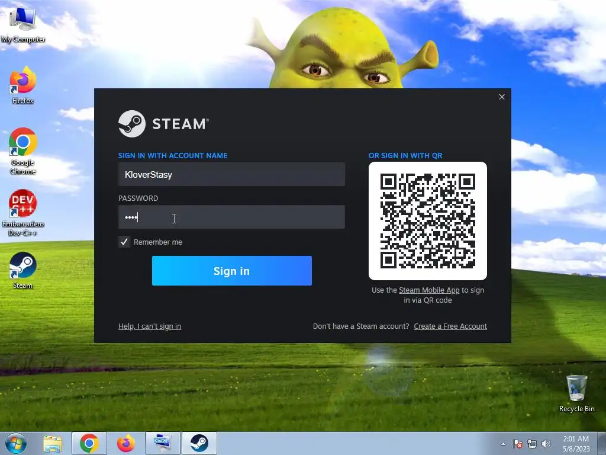
Task: Show hidden system tray icons
Action: tap(503, 444)
